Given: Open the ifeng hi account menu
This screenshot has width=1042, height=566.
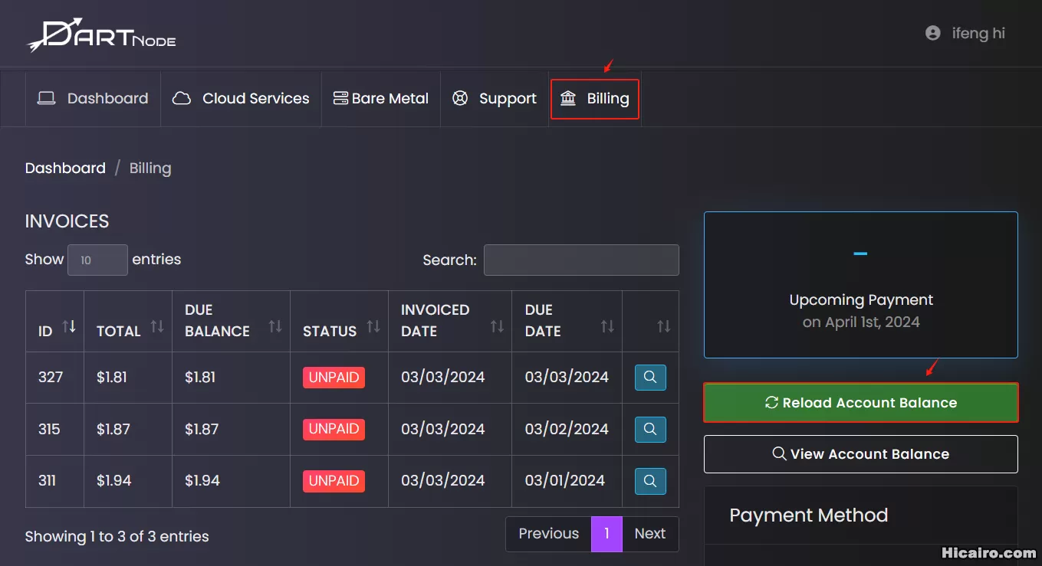Looking at the screenshot, I should (965, 33).
